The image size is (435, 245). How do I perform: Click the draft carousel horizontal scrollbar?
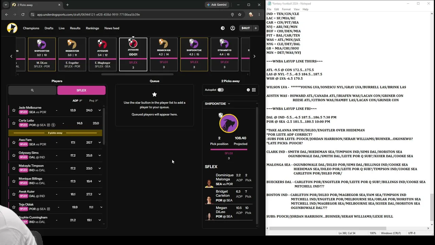137,74
